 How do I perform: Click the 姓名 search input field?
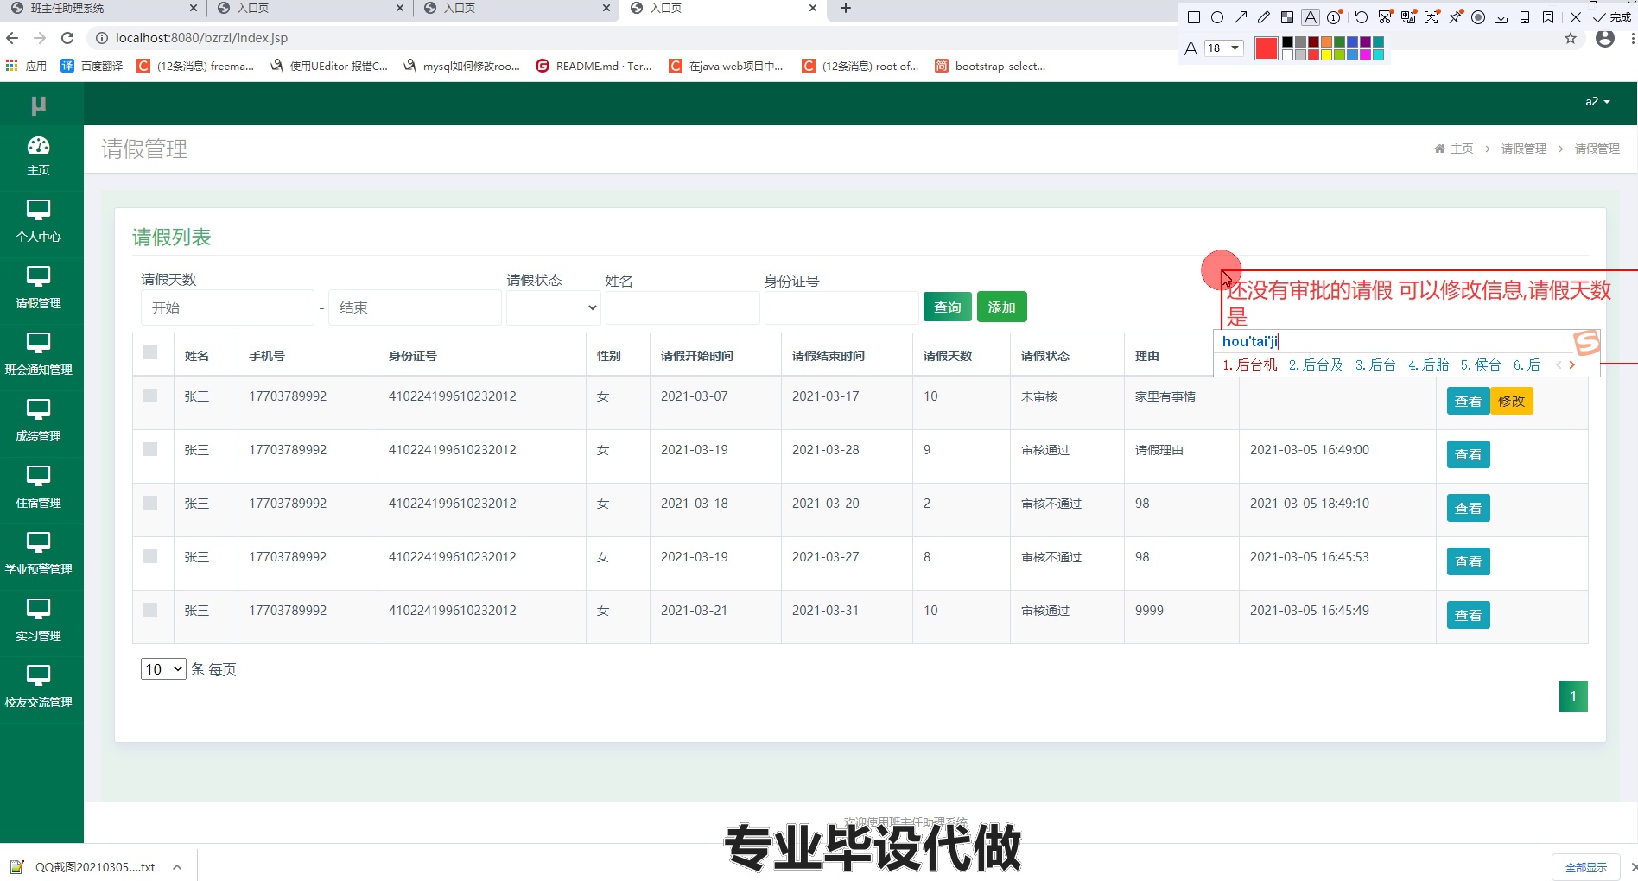[x=682, y=307]
